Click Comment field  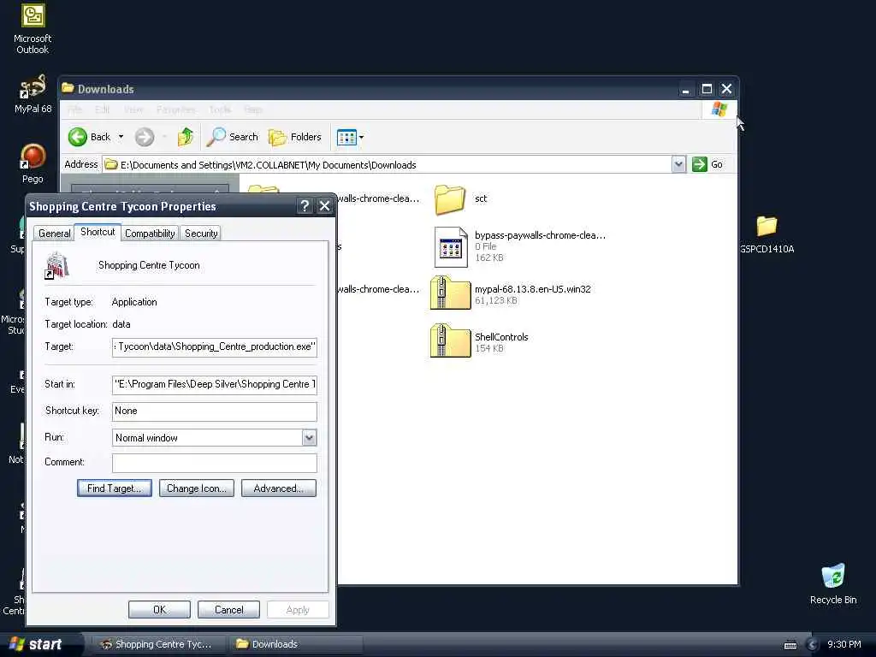[215, 463]
